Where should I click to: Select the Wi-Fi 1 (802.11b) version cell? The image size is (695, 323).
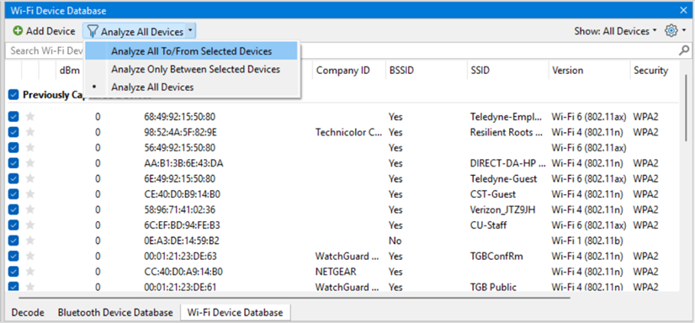click(x=587, y=241)
